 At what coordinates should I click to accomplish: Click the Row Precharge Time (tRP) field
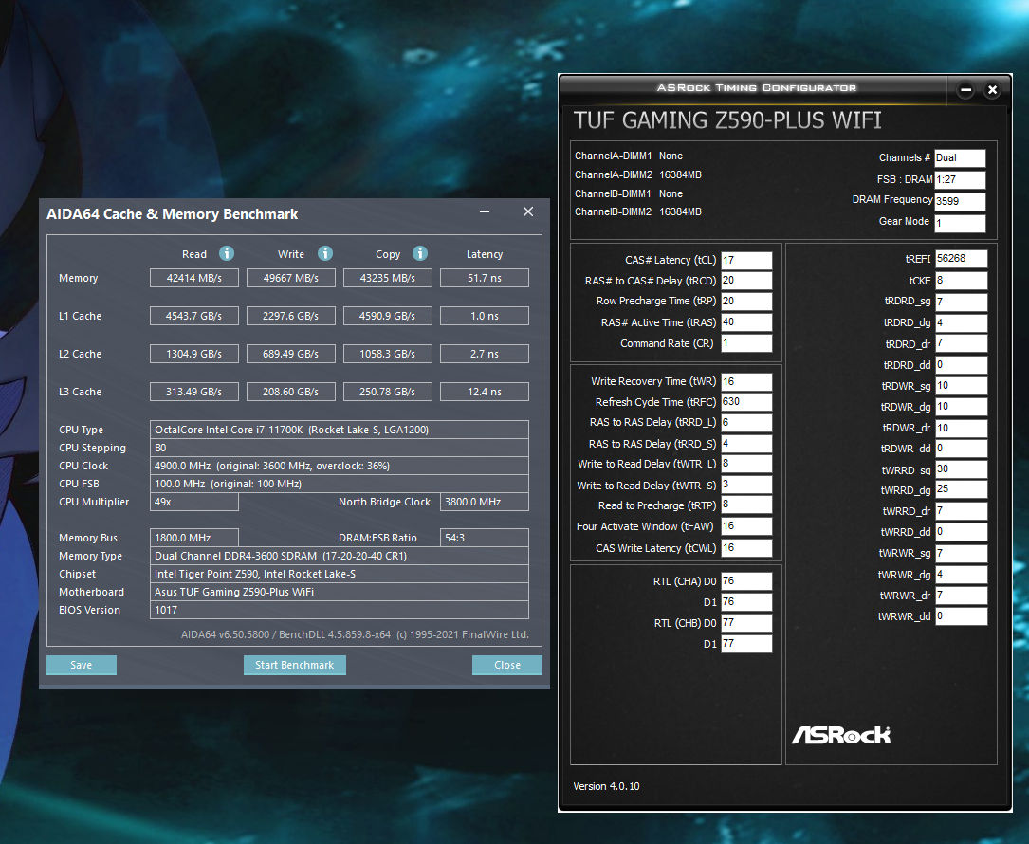[746, 302]
